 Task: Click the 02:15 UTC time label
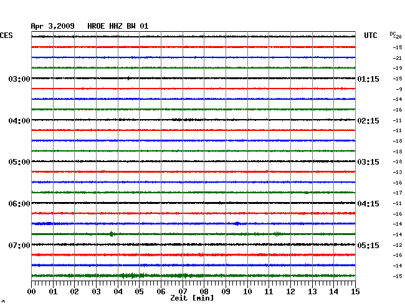tap(368, 121)
